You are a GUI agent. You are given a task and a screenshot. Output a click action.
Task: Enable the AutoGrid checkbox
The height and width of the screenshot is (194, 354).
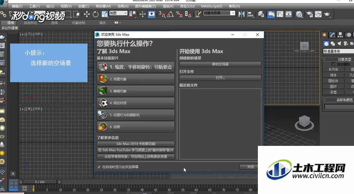[333, 64]
